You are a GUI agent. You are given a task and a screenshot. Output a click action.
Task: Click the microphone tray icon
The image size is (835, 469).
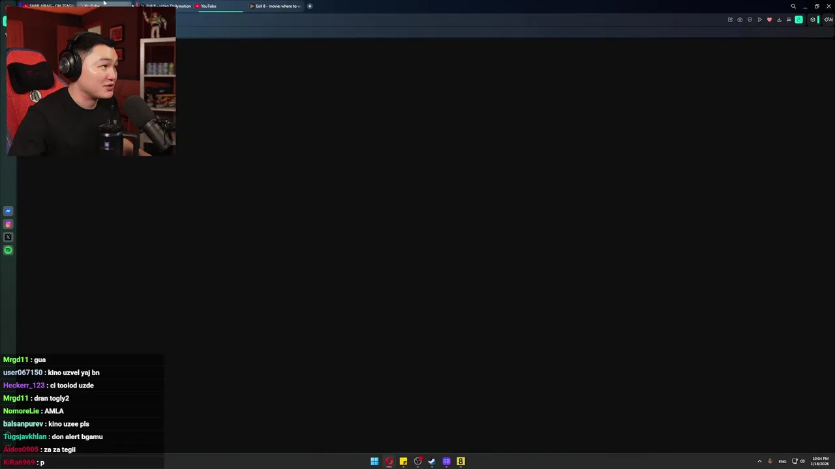point(770,461)
